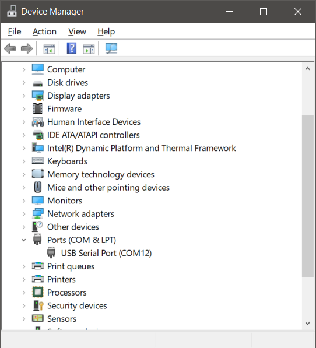316x348 pixels.
Task: Open Help via blue question mark icon
Action: click(x=72, y=48)
